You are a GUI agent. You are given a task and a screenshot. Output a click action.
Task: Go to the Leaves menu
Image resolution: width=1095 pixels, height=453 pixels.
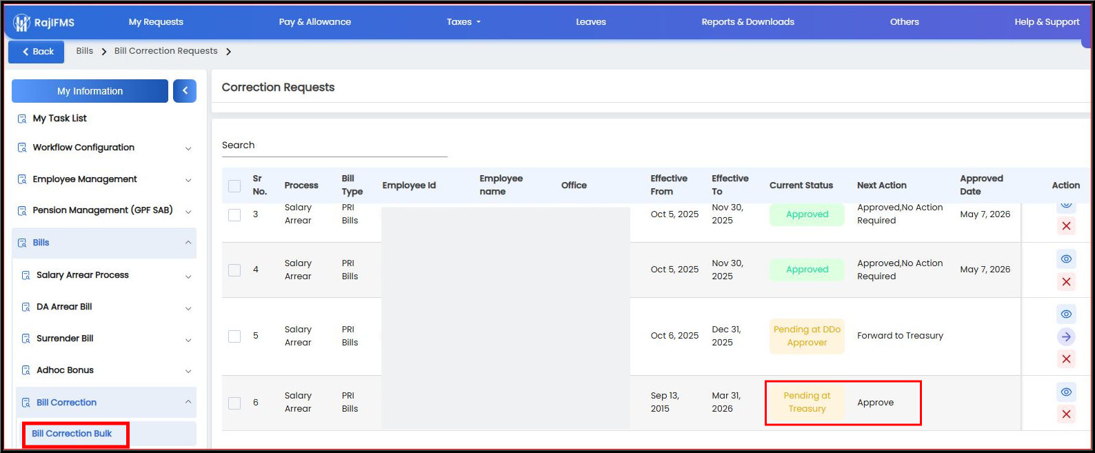tap(591, 22)
